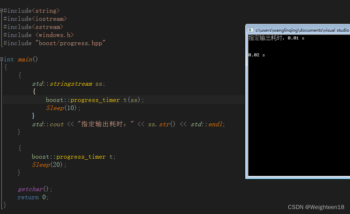
Task: Open the console window system menu icon
Action: 251,30
